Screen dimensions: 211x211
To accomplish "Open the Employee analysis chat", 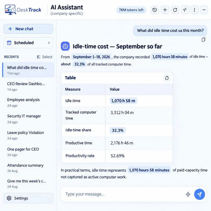I will 28,102.
